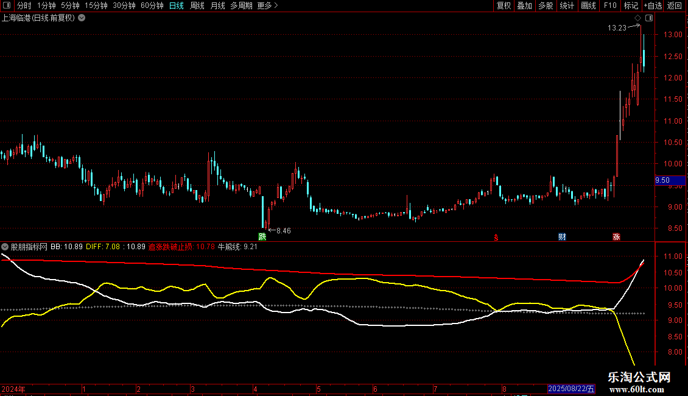Click the 2025/08/22 date label on timeline
The width and height of the screenshot is (688, 396).
pos(571,389)
